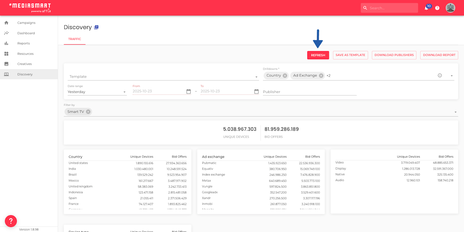Open the To date calendar picker
The height and width of the screenshot is (232, 464).
[256, 91]
